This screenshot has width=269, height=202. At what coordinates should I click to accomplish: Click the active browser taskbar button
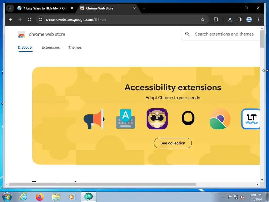89,197
